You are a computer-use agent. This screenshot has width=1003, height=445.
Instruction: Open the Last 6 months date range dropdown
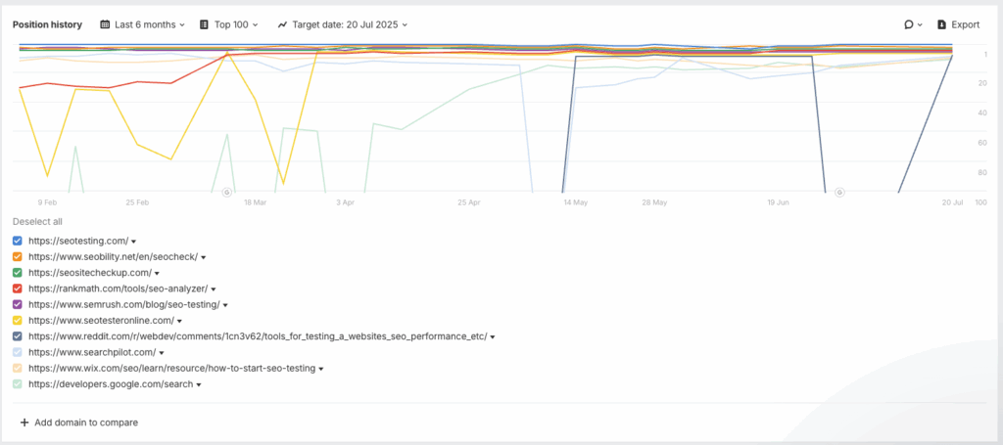click(143, 24)
